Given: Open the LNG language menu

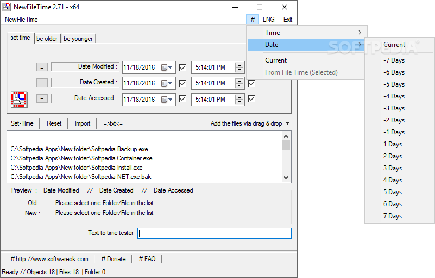Looking at the screenshot, I should (268, 20).
